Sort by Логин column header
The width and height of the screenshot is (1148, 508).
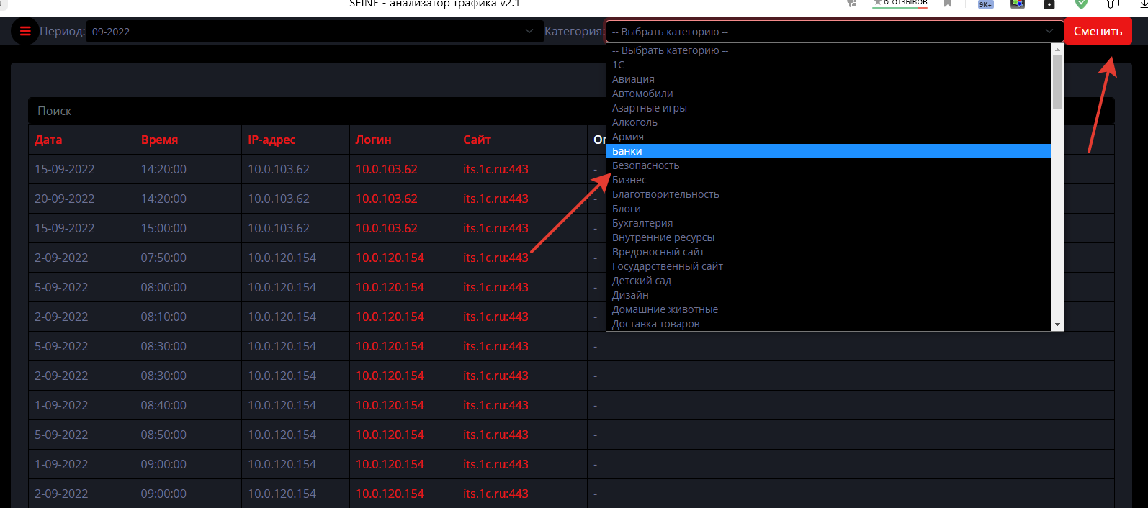[373, 140]
